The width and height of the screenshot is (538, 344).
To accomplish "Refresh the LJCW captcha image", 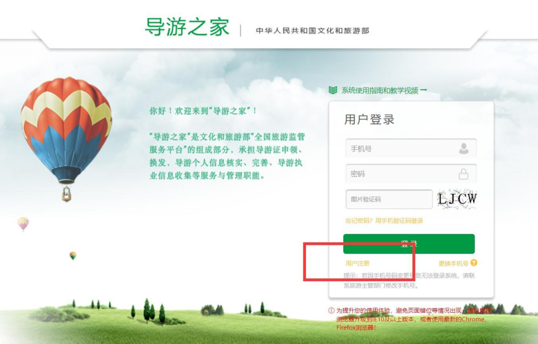I will [457, 199].
